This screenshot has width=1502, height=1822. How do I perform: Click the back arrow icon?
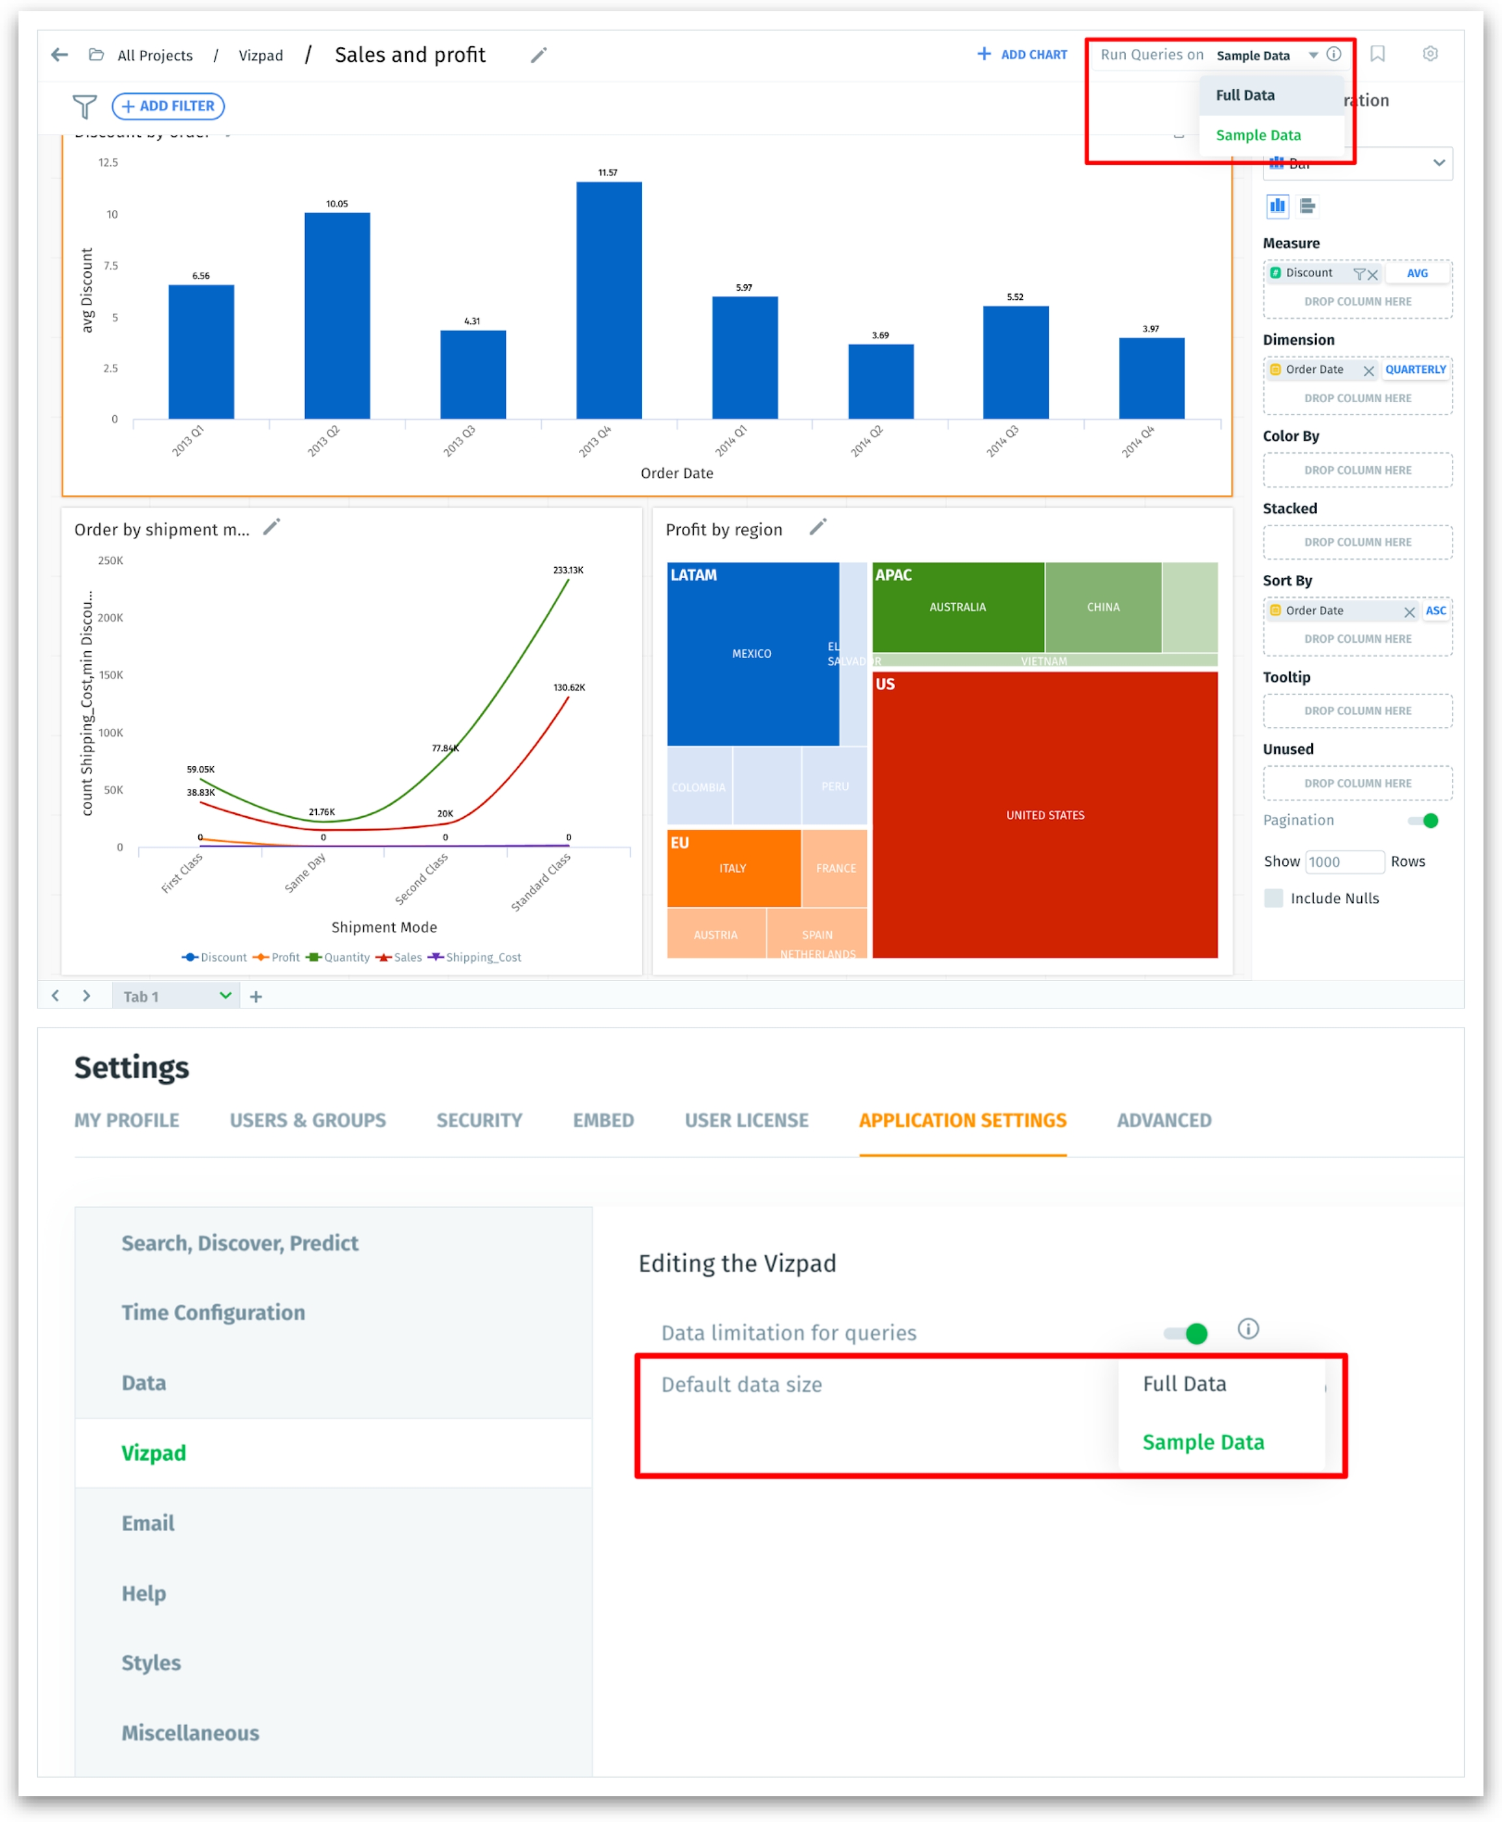click(x=59, y=55)
